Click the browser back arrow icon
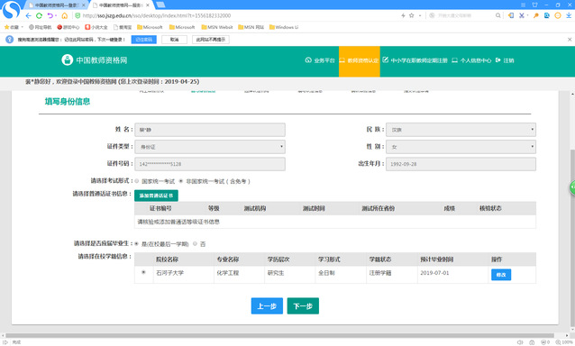This screenshot has width=575, height=346. click(x=28, y=15)
